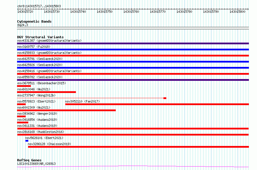Click the short red esv3678511 bar
The height and width of the screenshot is (170, 257).
(x=24, y=86)
